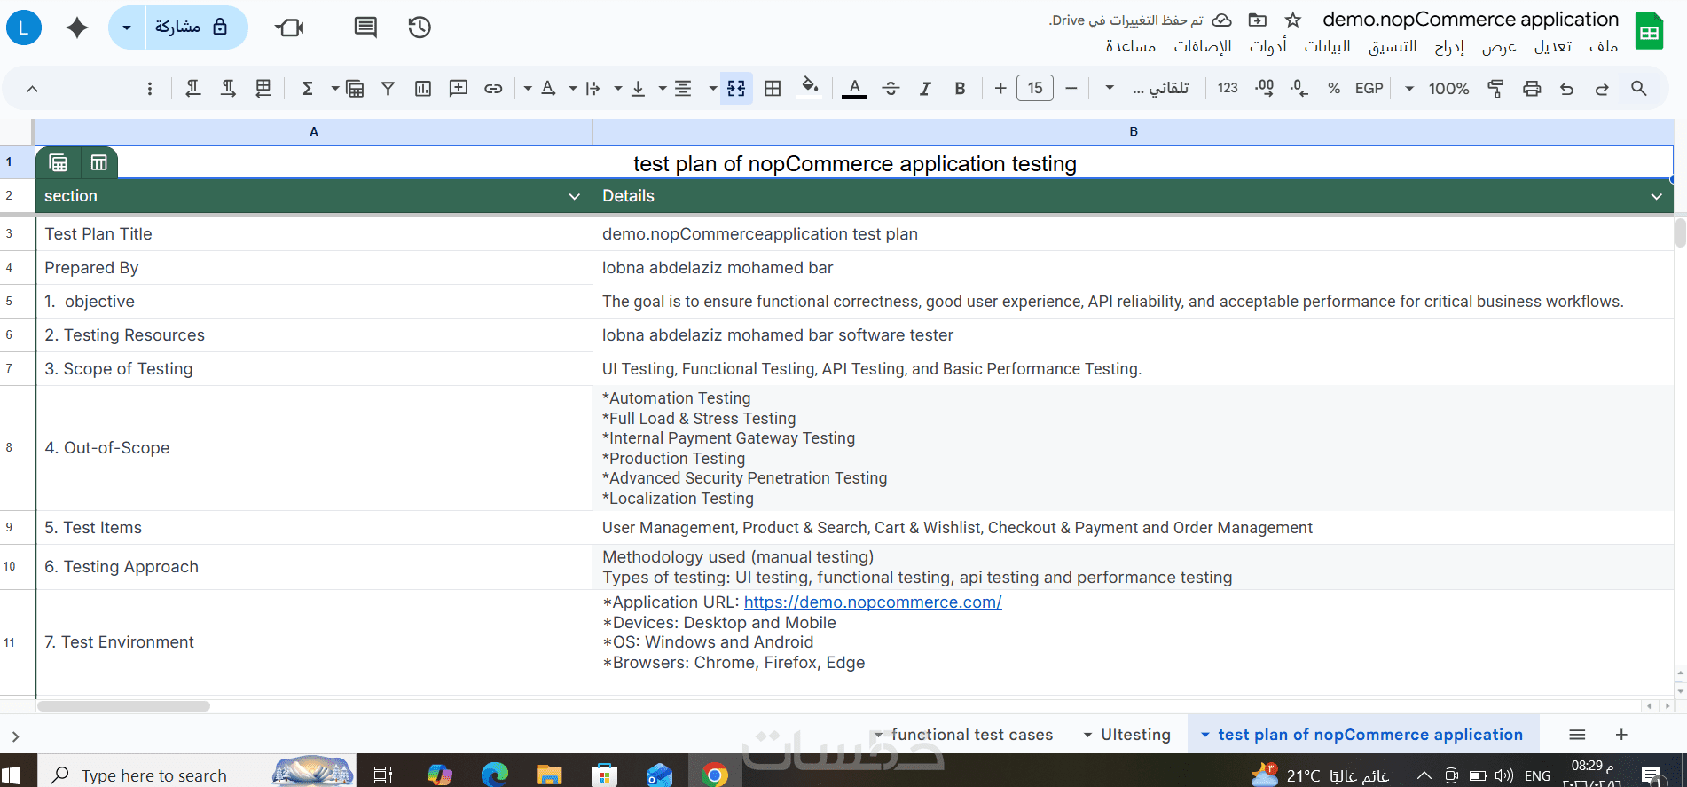Viewport: 1687px width, 787px height.
Task: Print the spreadsheet using the printer icon
Action: 1532,89
